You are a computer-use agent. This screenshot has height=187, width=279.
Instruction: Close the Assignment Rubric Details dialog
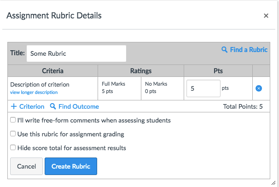(266, 16)
